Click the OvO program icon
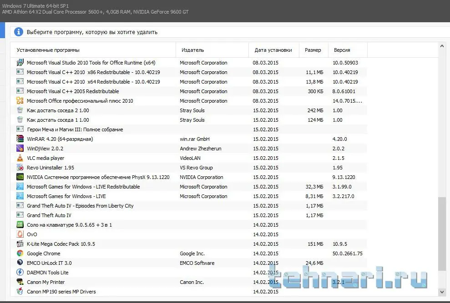Image resolution: width=450 pixels, height=303 pixels. (x=20, y=234)
